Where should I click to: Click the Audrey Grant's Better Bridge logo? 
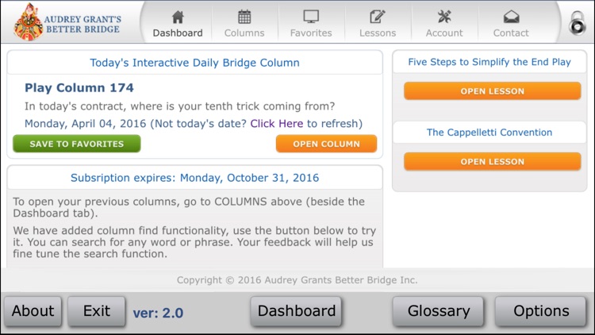click(67, 22)
